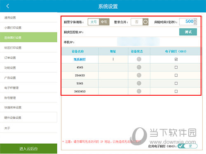
Task: Click the address cell of device 3453453
Action: pyautogui.click(x=113, y=91)
